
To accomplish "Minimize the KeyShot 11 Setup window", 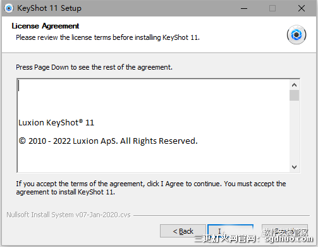I will pyautogui.click(x=244, y=8).
